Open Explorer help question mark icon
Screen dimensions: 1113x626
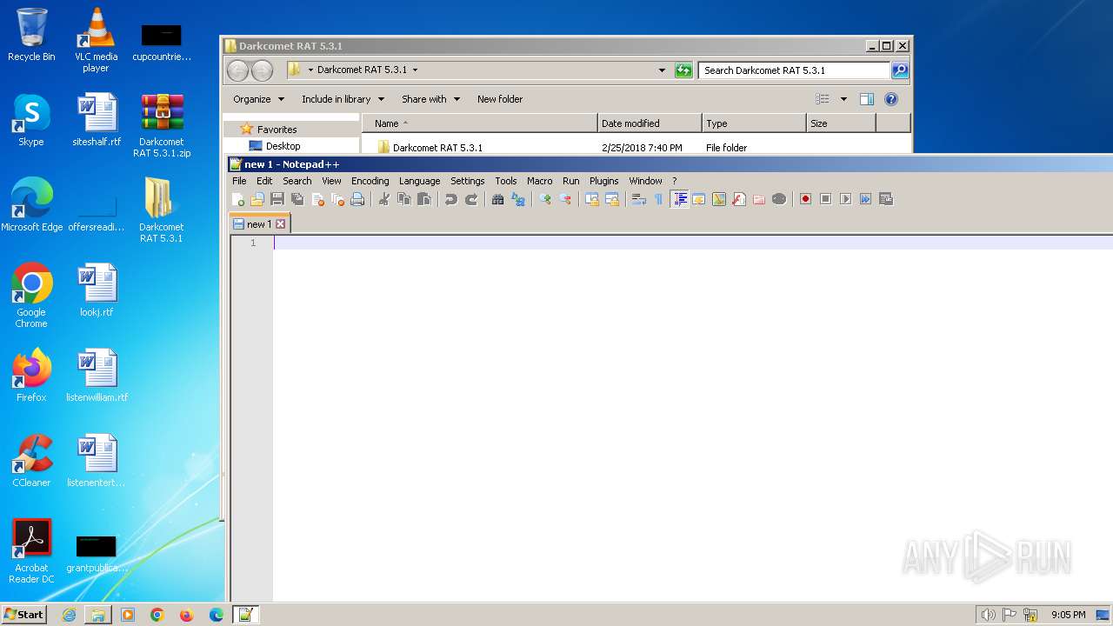coord(891,99)
